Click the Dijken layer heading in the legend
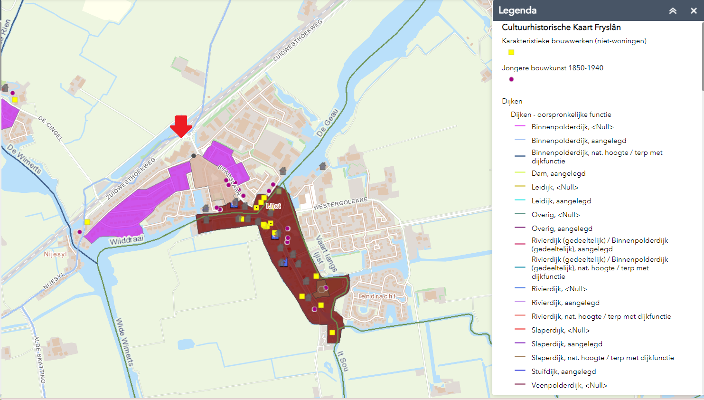The height and width of the screenshot is (400, 704). 512,101
